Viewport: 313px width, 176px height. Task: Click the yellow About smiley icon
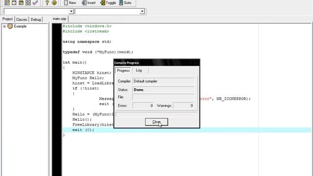tap(54, 3)
